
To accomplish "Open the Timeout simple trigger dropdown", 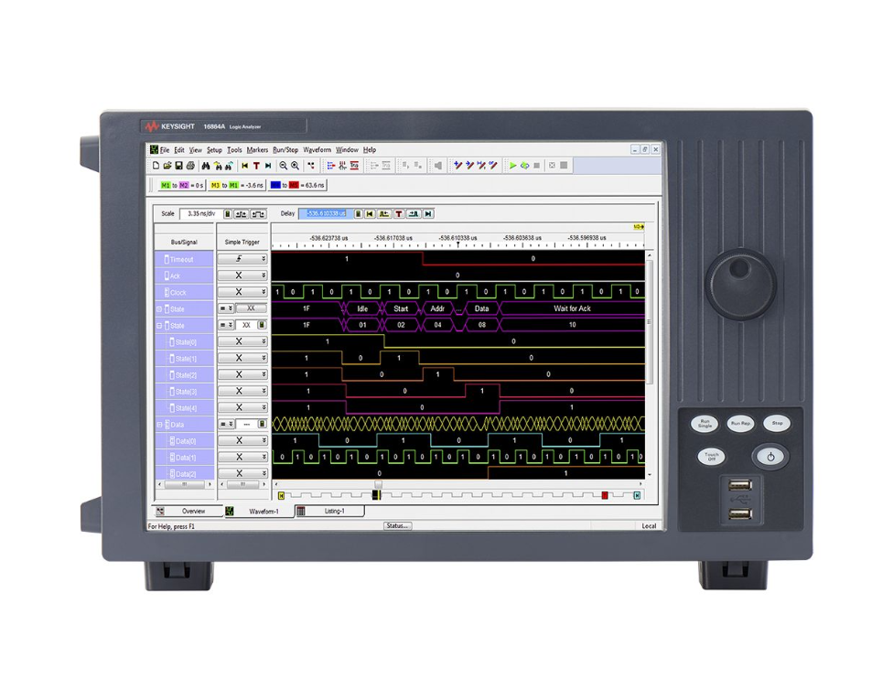I will point(264,260).
